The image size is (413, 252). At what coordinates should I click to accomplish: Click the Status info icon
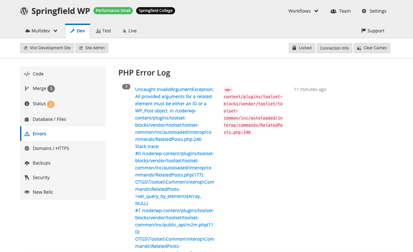tap(27, 104)
